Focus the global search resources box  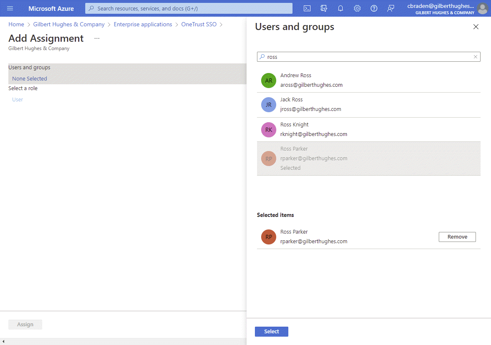click(x=189, y=8)
